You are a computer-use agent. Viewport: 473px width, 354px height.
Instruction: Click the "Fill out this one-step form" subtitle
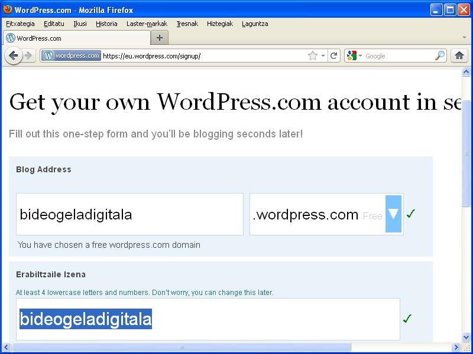(155, 134)
